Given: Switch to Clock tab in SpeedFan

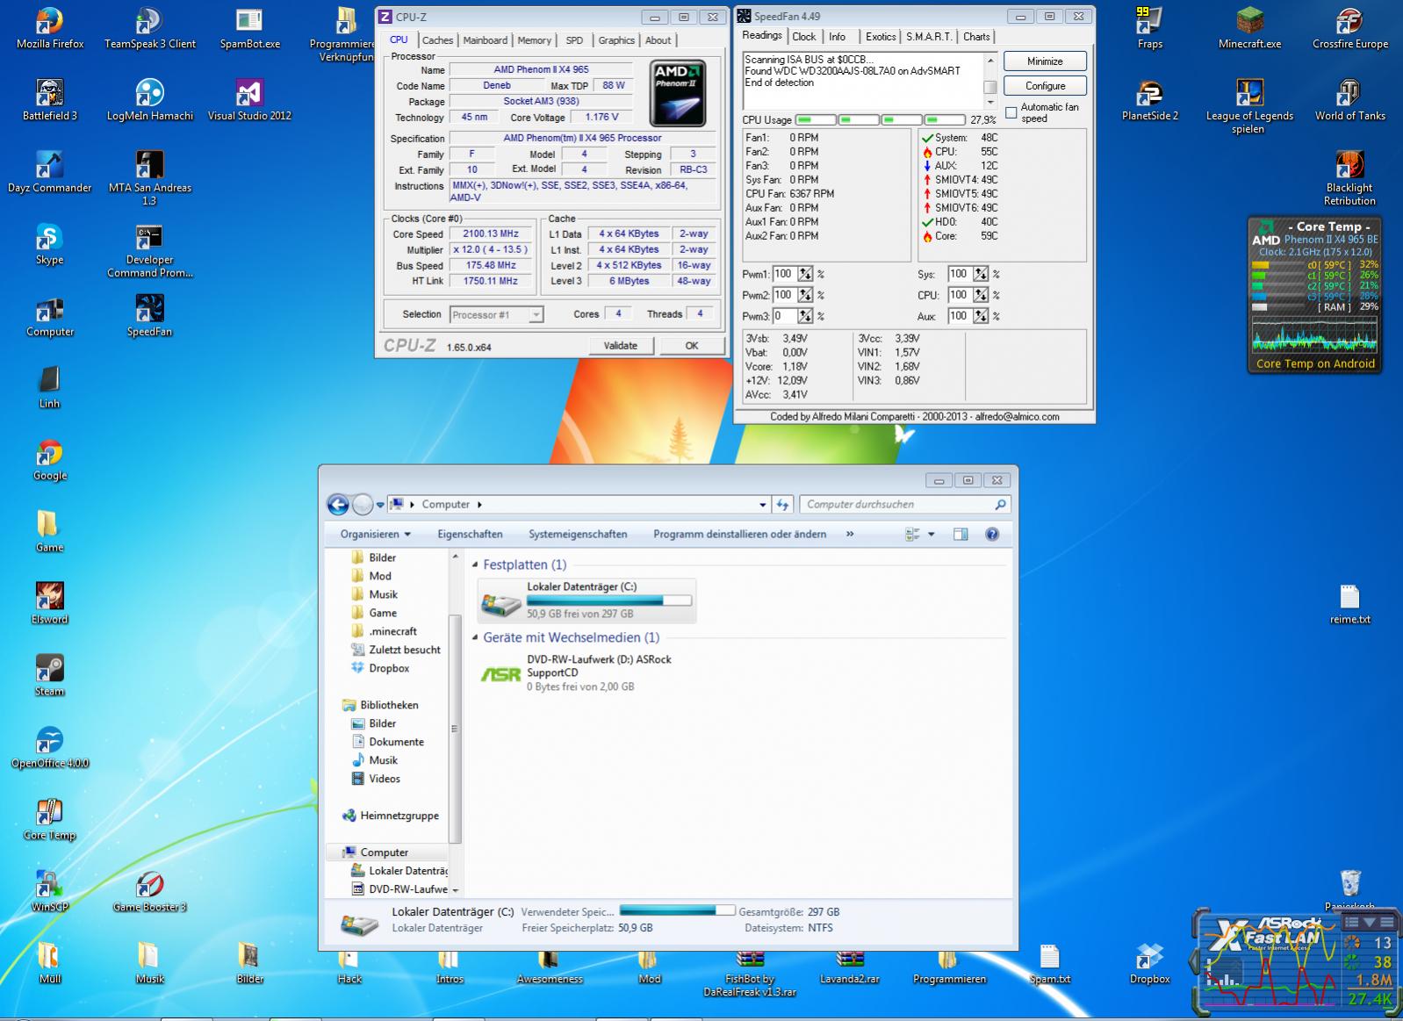Looking at the screenshot, I should (x=803, y=37).
